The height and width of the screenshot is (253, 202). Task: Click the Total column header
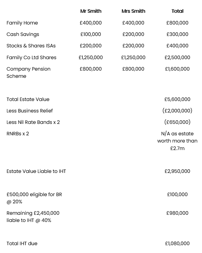(177, 11)
